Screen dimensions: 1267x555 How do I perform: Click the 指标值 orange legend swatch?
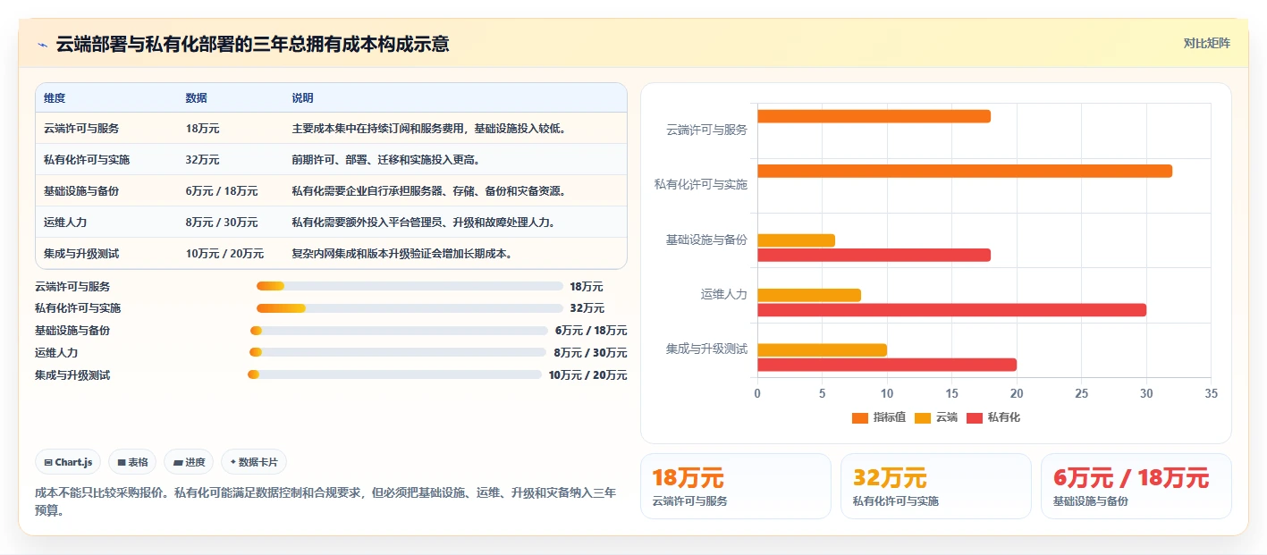pos(860,417)
